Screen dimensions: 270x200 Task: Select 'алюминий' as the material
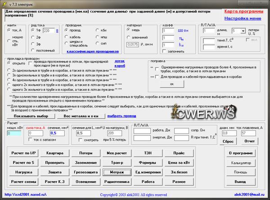click(129, 37)
